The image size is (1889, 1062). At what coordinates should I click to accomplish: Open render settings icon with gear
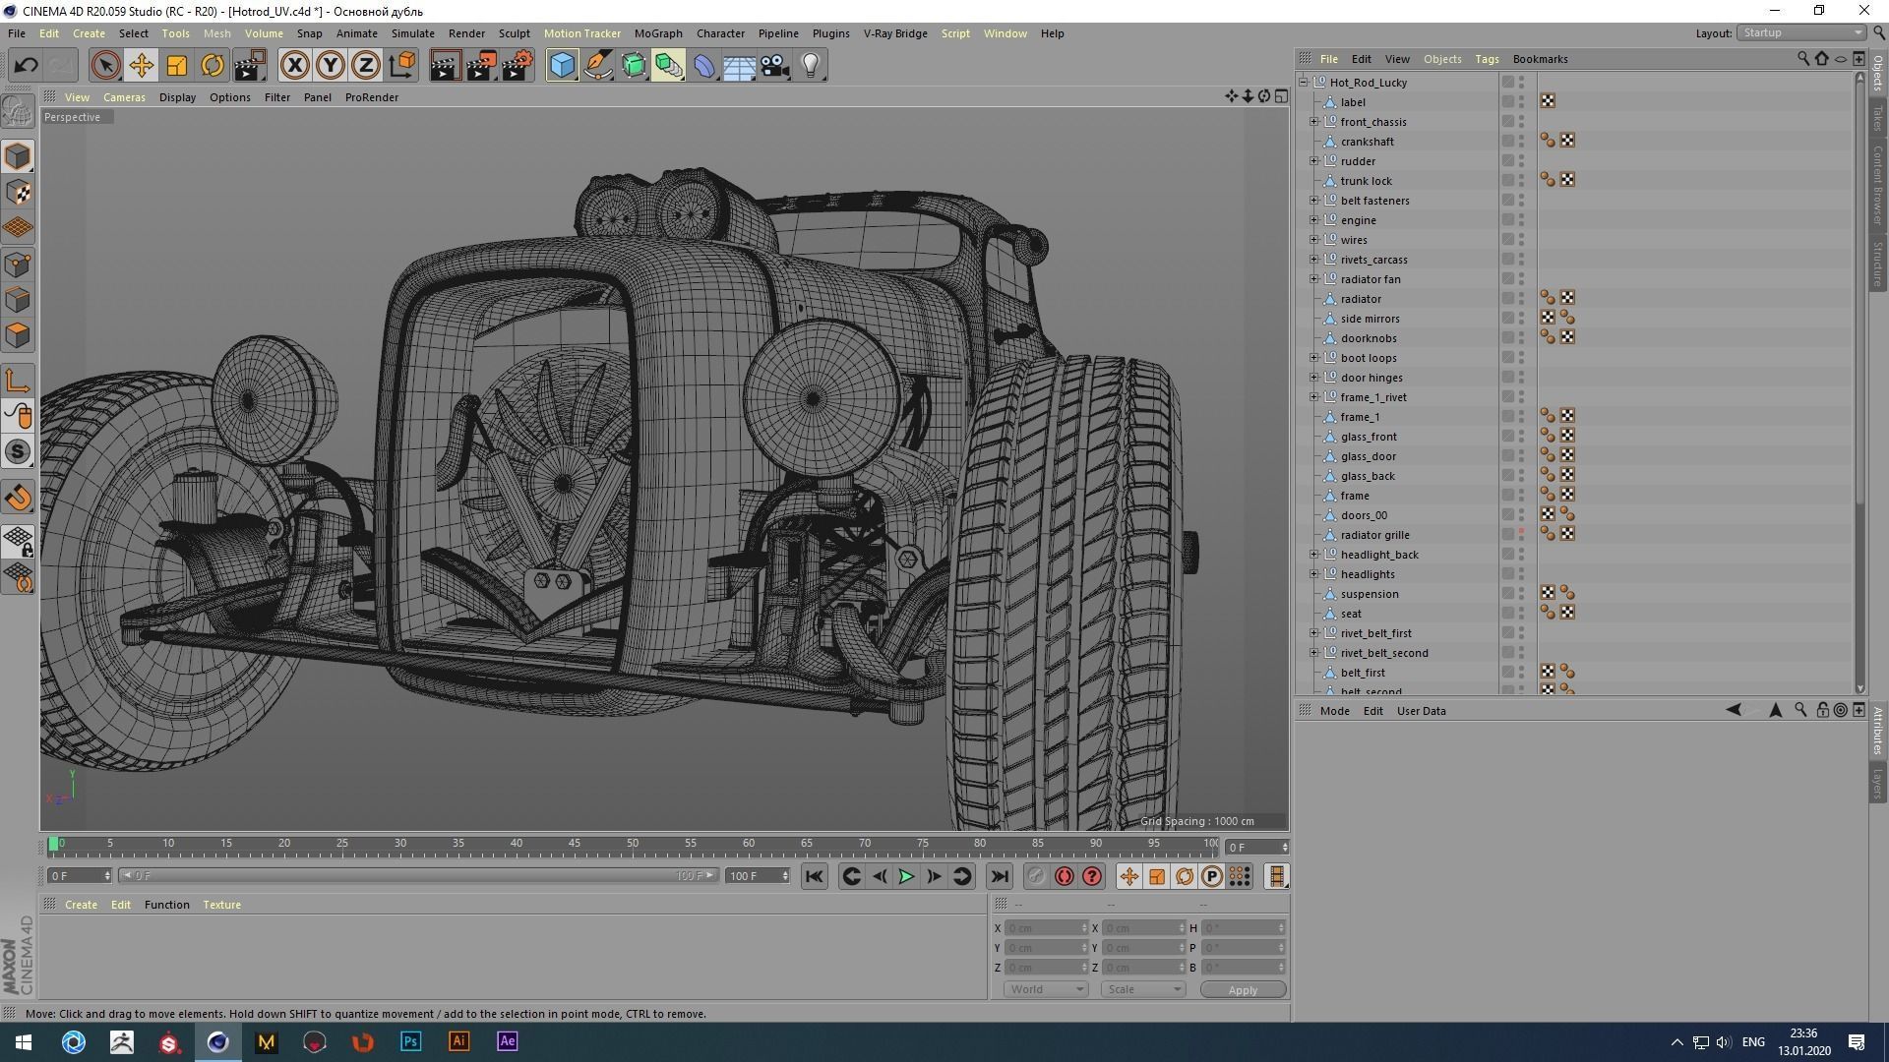(517, 66)
